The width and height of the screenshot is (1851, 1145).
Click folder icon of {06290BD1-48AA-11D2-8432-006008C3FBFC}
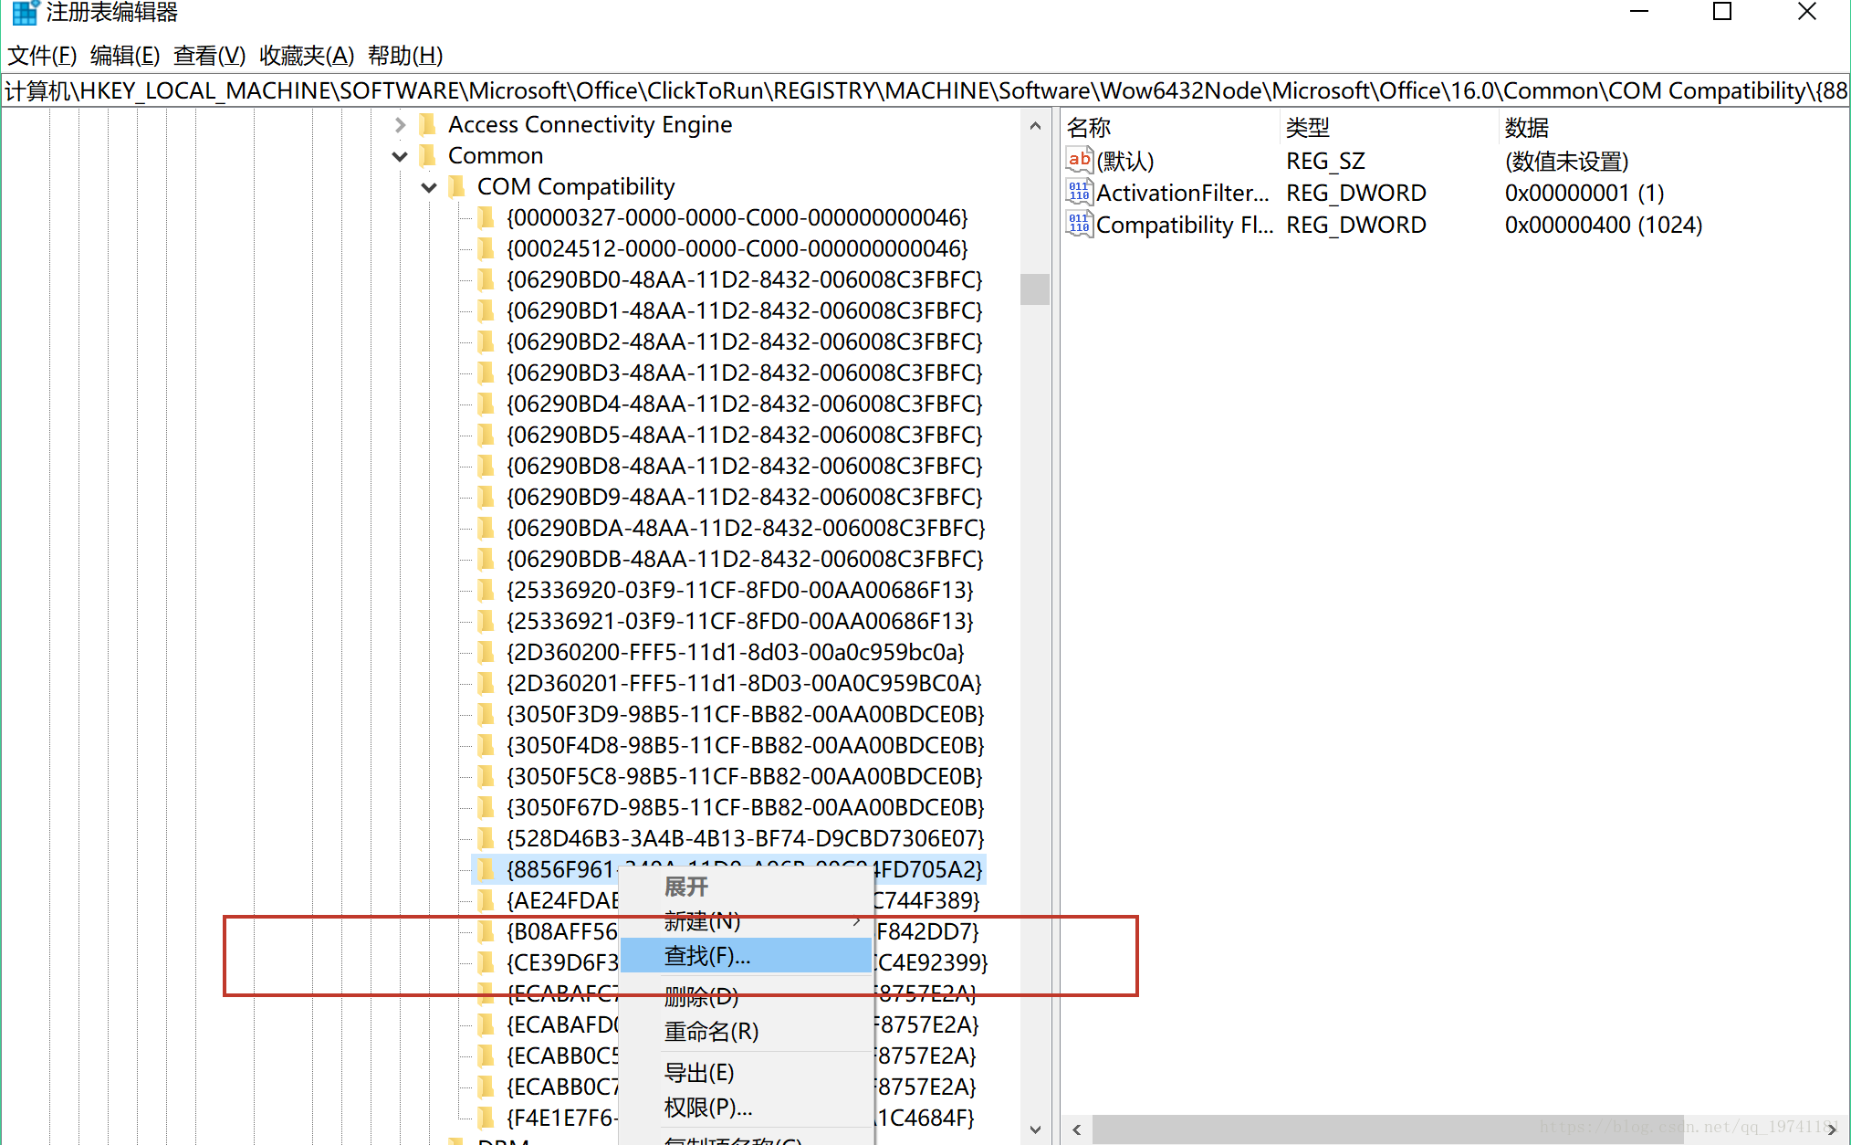[x=486, y=310]
